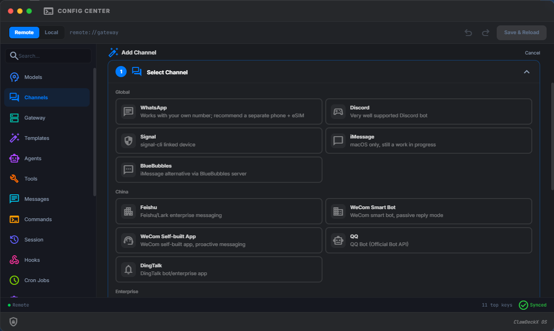The height and width of the screenshot is (331, 554).
Task: Click the undo arrow in the toolbar
Action: click(x=468, y=33)
